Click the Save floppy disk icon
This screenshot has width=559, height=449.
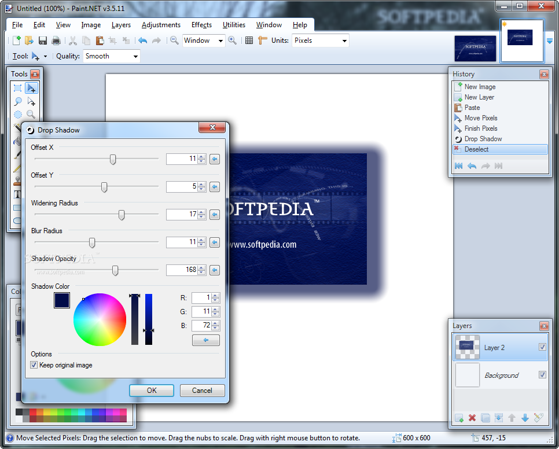click(43, 41)
